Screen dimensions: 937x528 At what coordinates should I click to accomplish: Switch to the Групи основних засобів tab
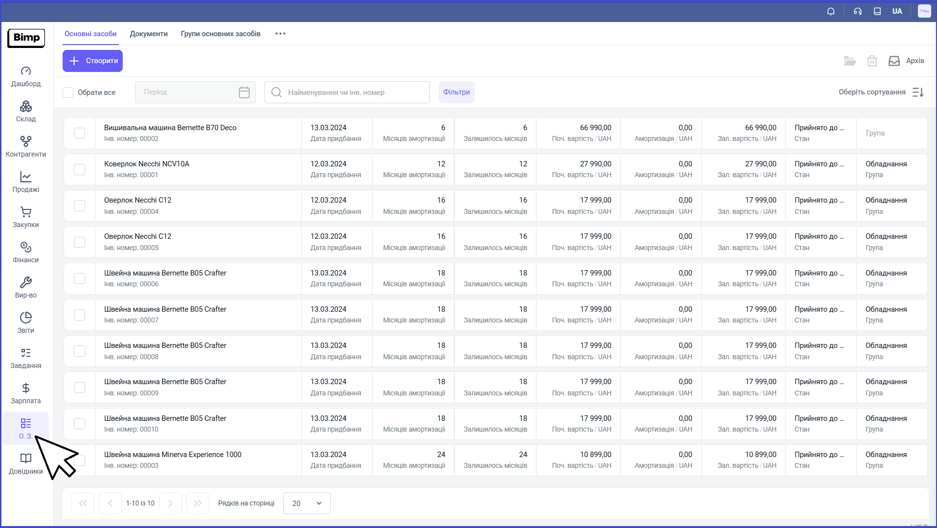(221, 34)
